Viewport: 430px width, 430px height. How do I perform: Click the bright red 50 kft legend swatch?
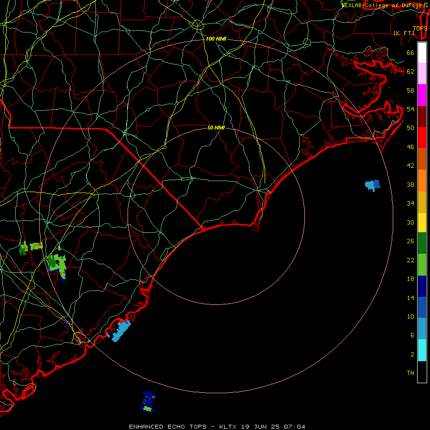coord(422,138)
